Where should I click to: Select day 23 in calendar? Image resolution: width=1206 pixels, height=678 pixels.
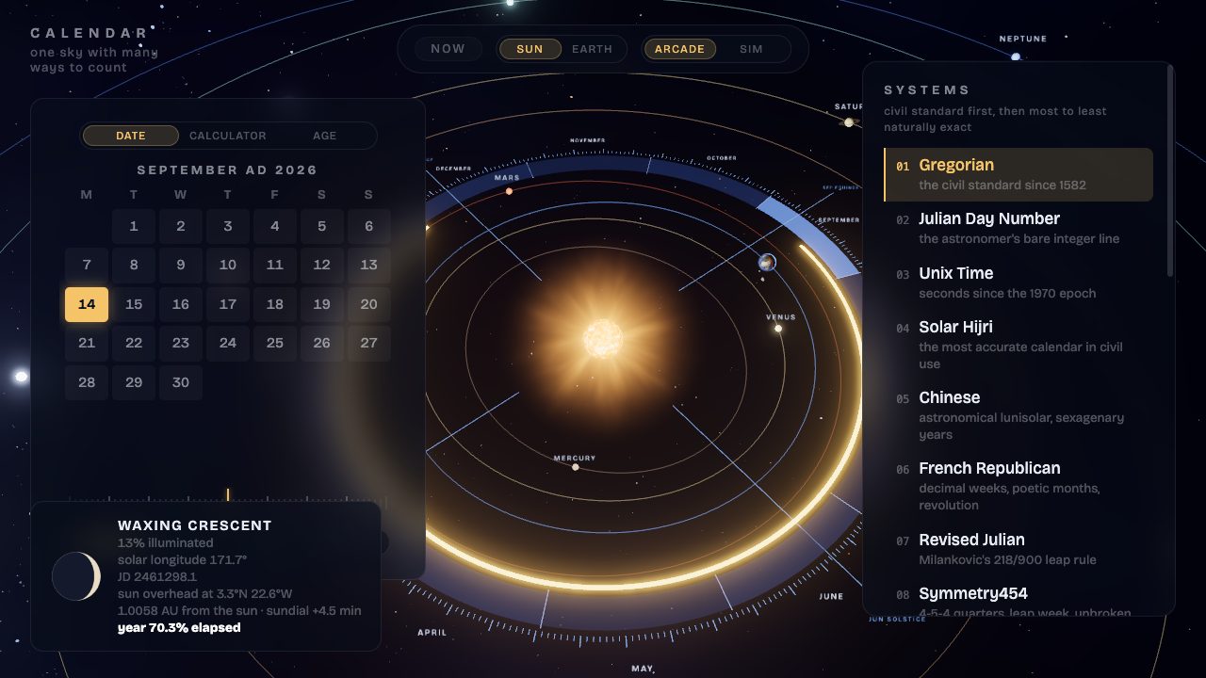[181, 343]
